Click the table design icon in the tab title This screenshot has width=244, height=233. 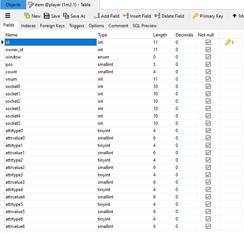pyautogui.click(x=30, y=5)
